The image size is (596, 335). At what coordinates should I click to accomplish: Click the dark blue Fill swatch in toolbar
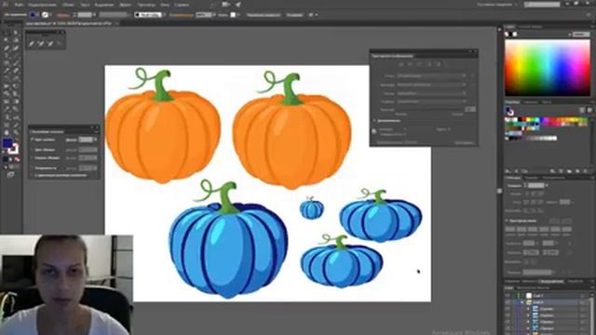[x=7, y=143]
